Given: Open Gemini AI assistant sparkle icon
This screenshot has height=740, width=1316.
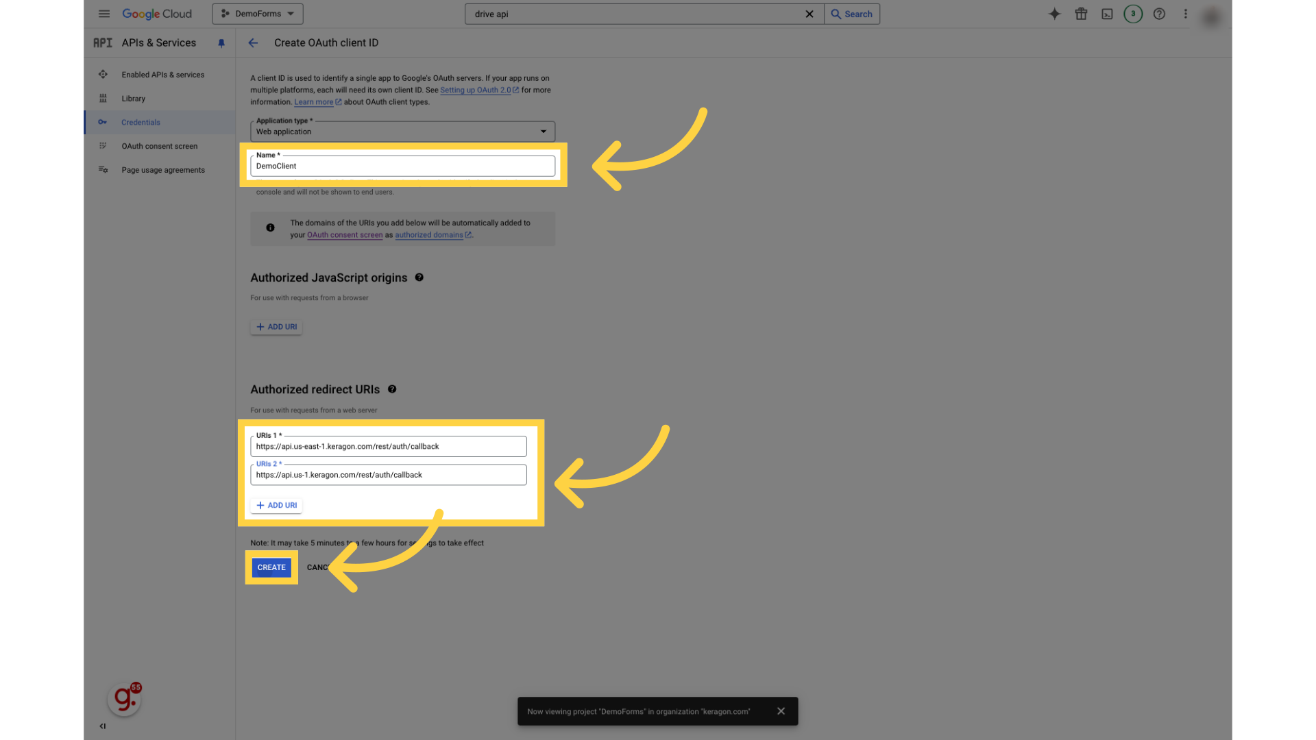Looking at the screenshot, I should pyautogui.click(x=1055, y=14).
